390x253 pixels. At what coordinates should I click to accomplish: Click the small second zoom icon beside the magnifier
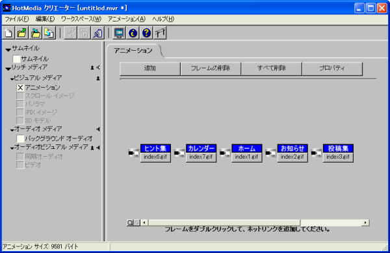click(137, 222)
